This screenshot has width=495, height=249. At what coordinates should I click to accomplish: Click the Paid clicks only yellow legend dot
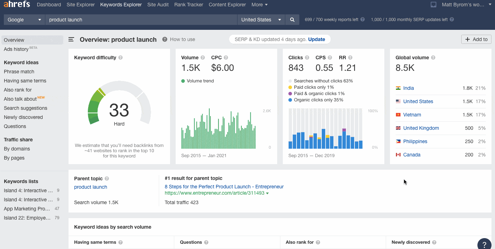[290, 87]
